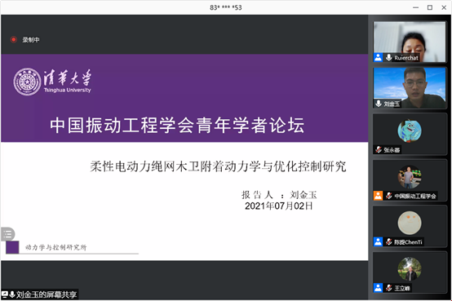Click 王立峰's muted microphone icon

[x=389, y=288]
